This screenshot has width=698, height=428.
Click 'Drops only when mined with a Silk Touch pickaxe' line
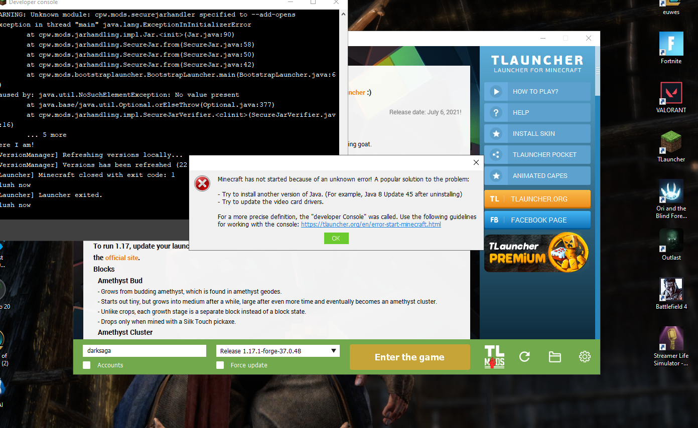tap(167, 322)
